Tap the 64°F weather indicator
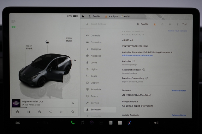Image resolution: width=202 pixels, height=134 pixels. point(125,16)
